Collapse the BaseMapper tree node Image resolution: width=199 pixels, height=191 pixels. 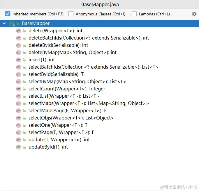point(4,24)
